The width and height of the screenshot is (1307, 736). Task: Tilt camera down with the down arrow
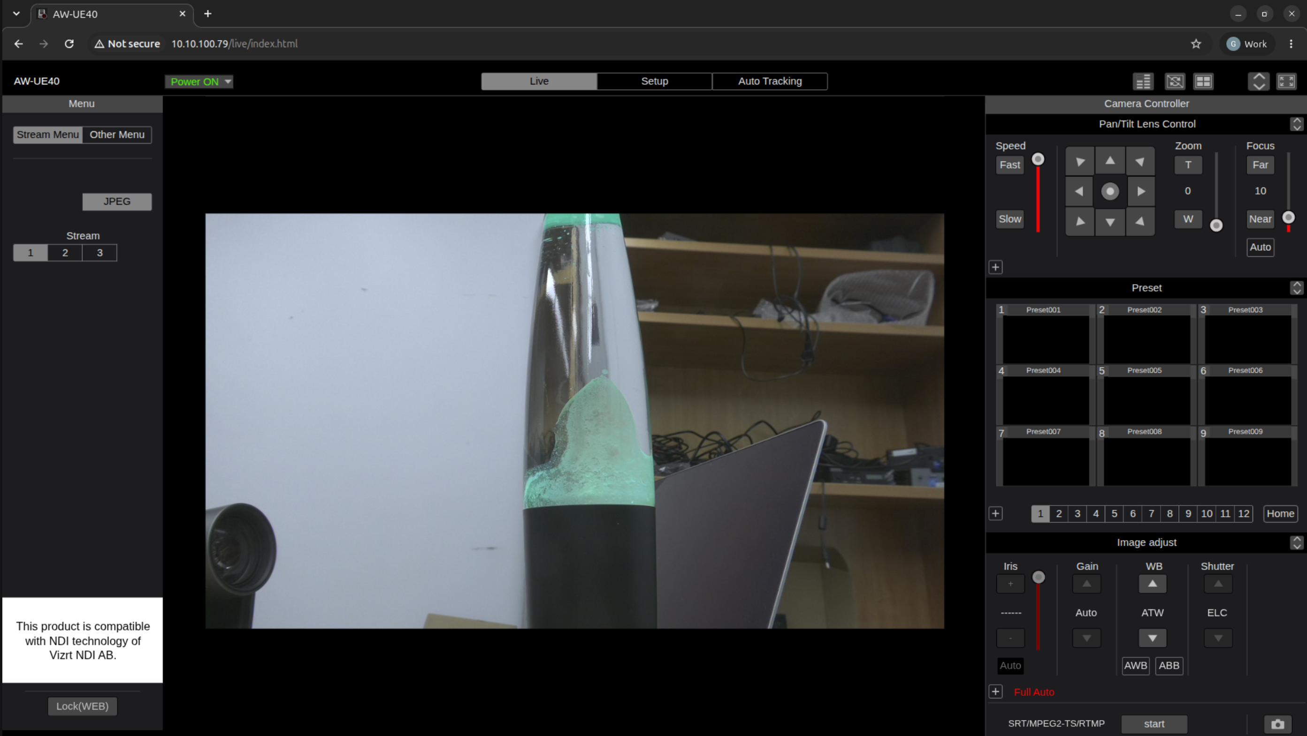(1109, 222)
